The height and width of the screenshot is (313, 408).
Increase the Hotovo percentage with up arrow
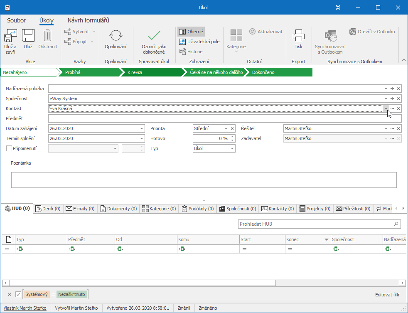pos(232,137)
